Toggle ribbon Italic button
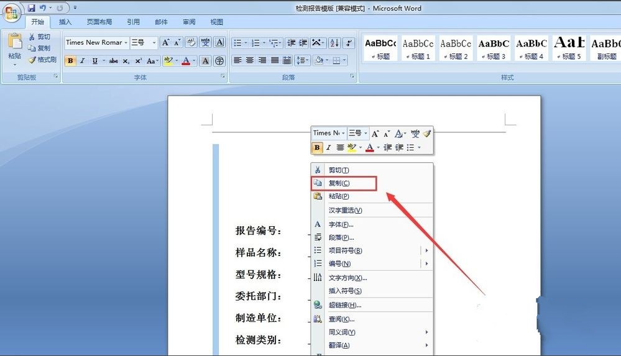 (83, 61)
